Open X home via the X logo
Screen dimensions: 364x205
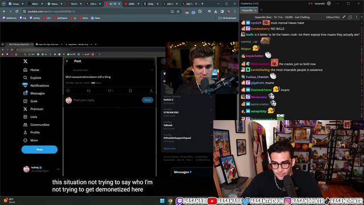tap(25, 61)
